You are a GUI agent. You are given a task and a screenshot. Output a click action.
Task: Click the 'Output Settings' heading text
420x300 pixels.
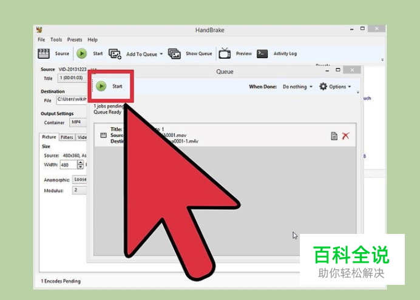57,113
